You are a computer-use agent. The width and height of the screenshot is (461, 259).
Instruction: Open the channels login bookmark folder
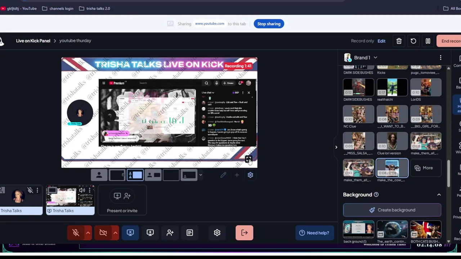point(58,8)
